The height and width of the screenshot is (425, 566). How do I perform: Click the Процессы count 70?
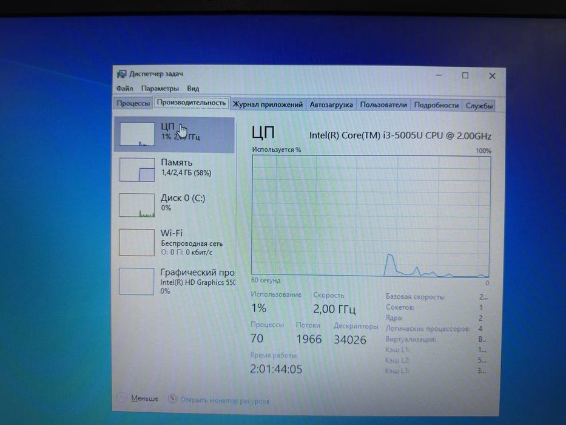(257, 339)
